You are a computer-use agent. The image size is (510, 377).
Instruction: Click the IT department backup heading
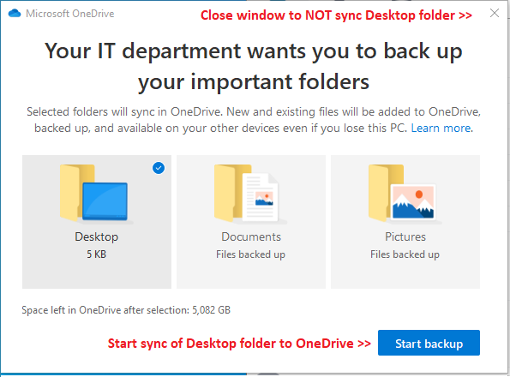(x=254, y=66)
